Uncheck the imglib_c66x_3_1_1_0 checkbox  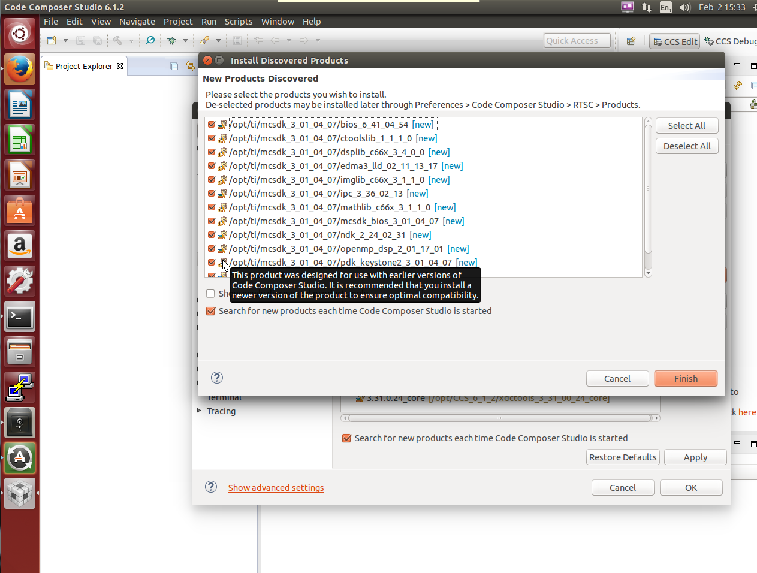tap(212, 180)
